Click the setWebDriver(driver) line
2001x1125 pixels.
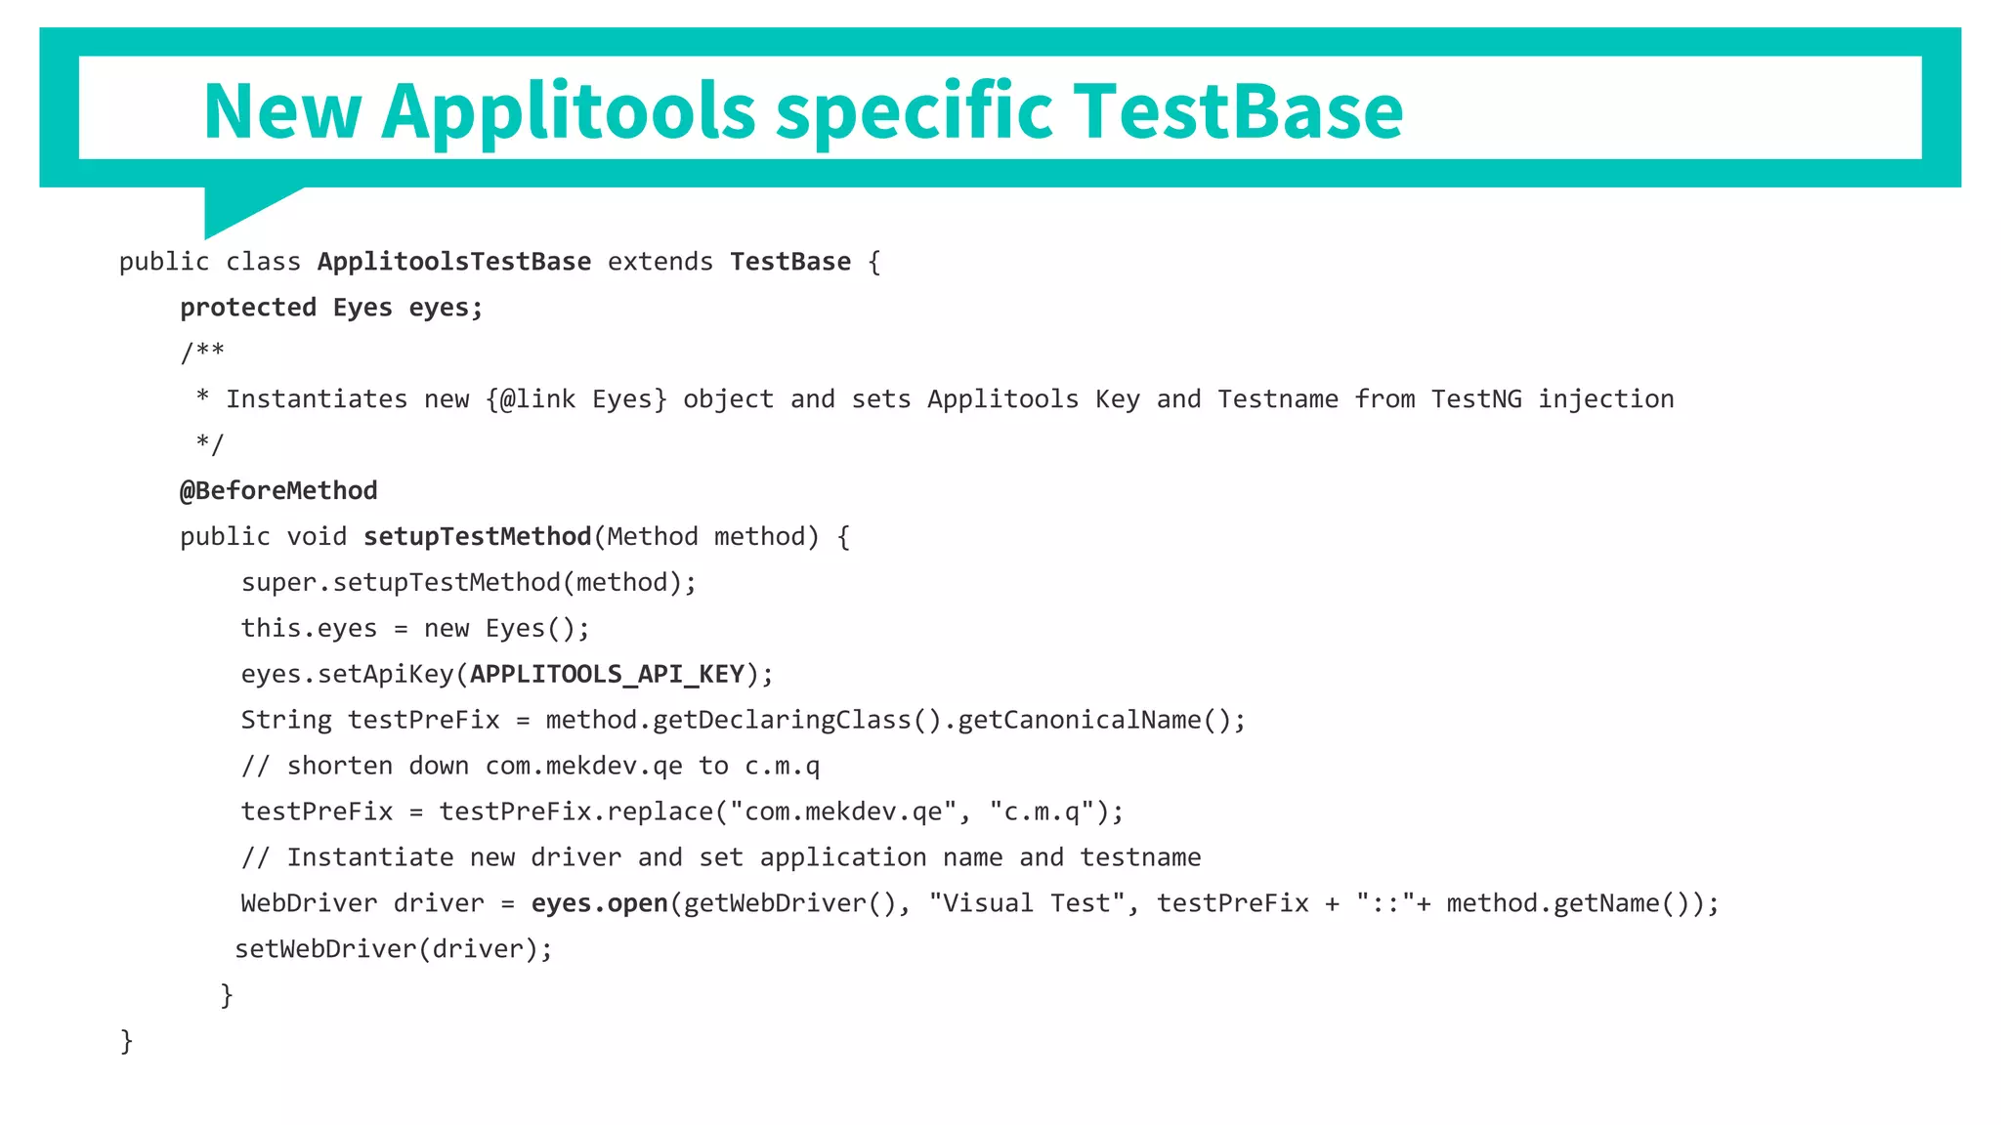pyautogui.click(x=394, y=949)
